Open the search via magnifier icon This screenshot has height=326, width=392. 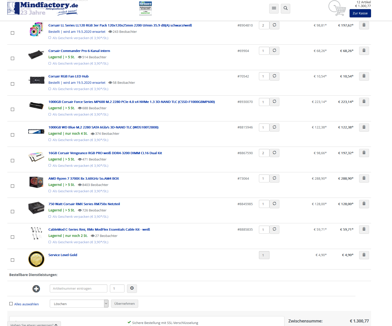pos(285,8)
